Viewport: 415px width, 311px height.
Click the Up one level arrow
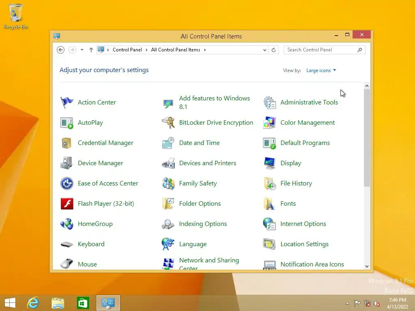91,50
